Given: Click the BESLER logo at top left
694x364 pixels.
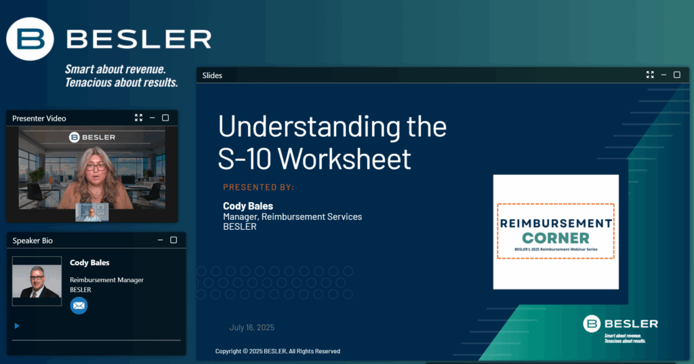Looking at the screenshot, I should [109, 39].
